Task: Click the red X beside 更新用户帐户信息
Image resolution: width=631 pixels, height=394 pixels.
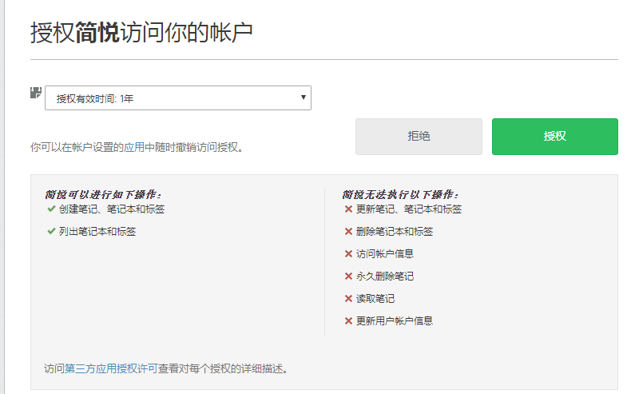Action: tap(348, 320)
